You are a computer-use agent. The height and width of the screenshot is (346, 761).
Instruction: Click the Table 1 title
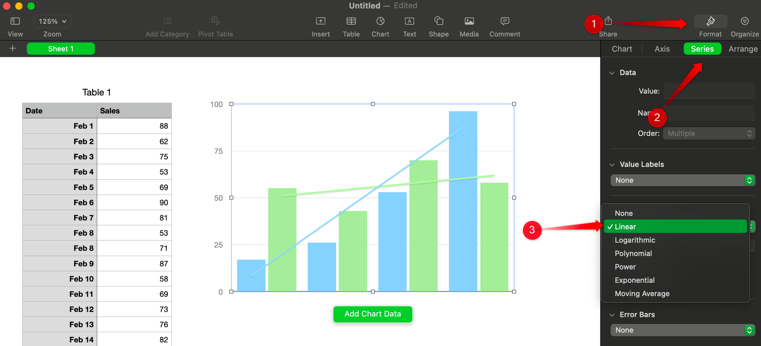click(96, 93)
